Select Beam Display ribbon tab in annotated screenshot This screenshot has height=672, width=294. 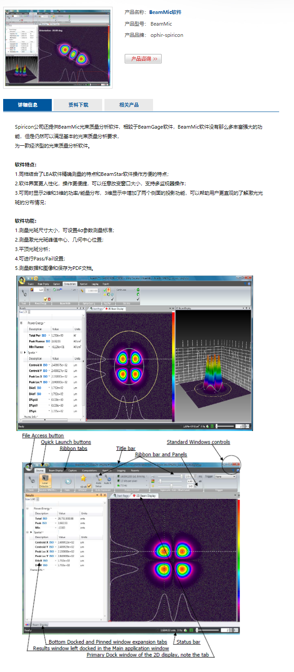[55, 470]
